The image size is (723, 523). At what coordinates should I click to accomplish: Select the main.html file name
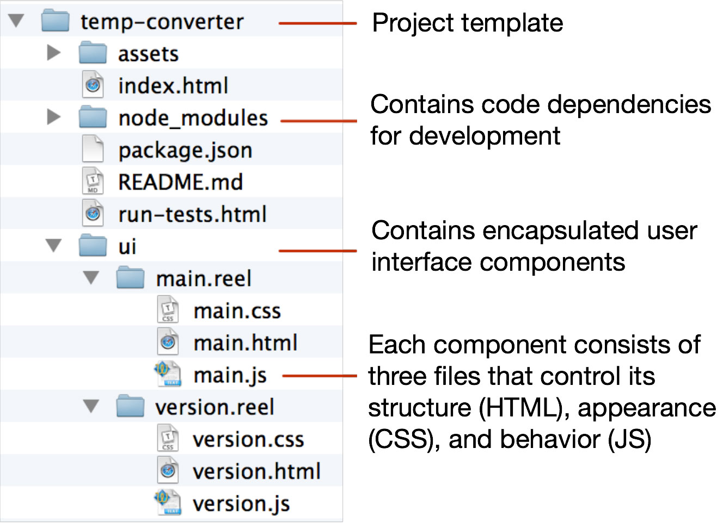[x=246, y=343]
